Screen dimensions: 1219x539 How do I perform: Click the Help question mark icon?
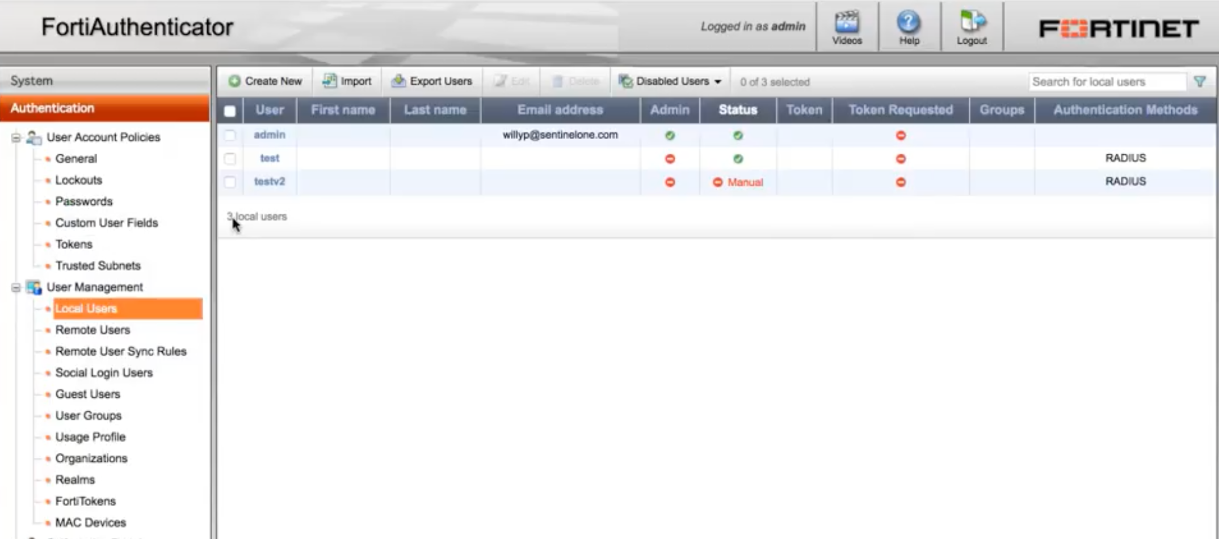coord(908,23)
